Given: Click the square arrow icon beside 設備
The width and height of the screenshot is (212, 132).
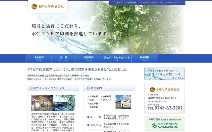Looking at the screenshot, I should pyautogui.click(x=88, y=117).
